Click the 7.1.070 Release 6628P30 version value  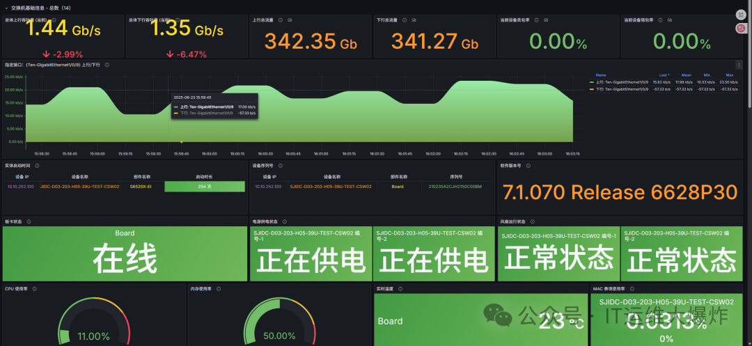(x=620, y=192)
